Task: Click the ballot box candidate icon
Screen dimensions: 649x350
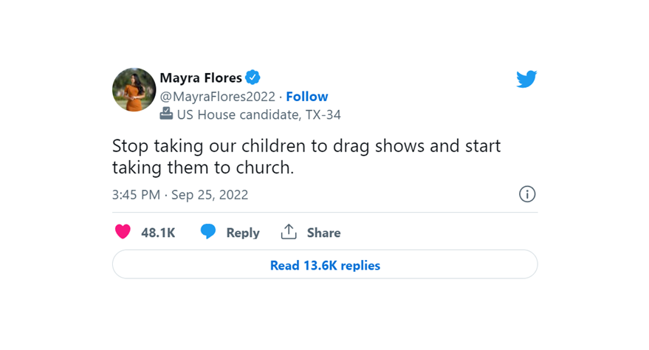Action: point(166,114)
